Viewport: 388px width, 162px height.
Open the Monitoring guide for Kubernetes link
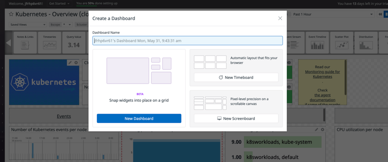[322, 74]
